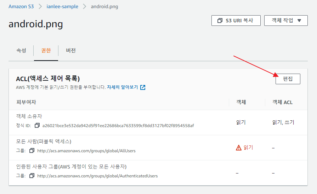This screenshot has width=317, height=194.
Task: Copy the AuthenticatedUsers group URL
Action: 32,176
